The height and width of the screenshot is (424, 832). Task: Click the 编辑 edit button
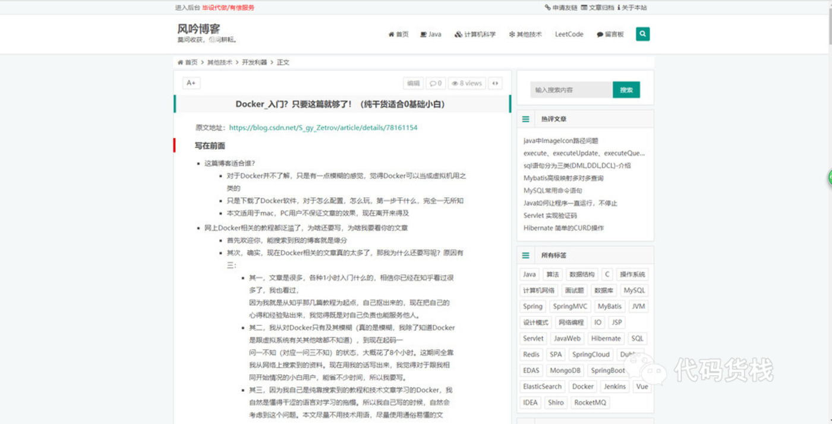click(413, 83)
